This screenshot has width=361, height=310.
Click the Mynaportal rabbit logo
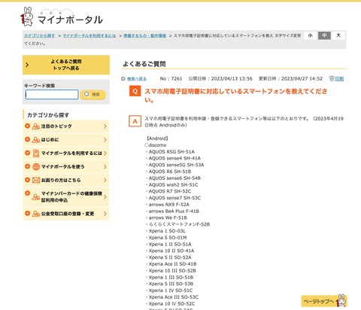(x=27, y=17)
